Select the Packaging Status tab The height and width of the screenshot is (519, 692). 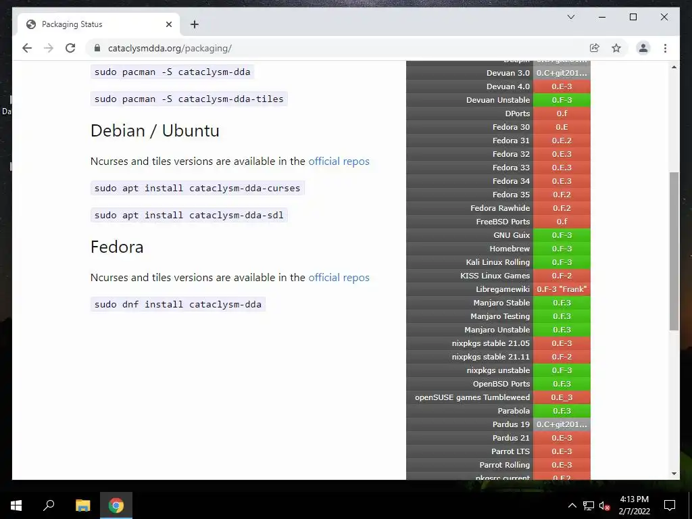(99, 24)
